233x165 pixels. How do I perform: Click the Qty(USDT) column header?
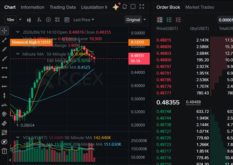199,28
